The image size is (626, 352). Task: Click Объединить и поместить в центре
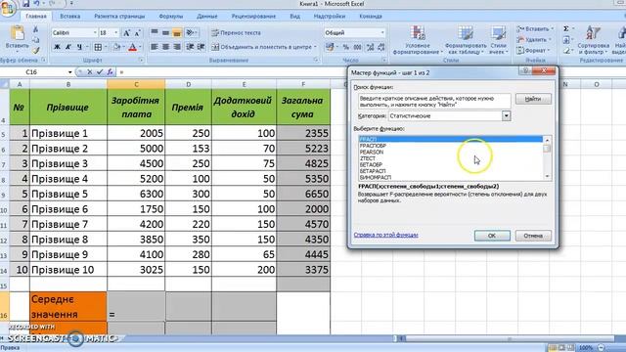(x=263, y=47)
